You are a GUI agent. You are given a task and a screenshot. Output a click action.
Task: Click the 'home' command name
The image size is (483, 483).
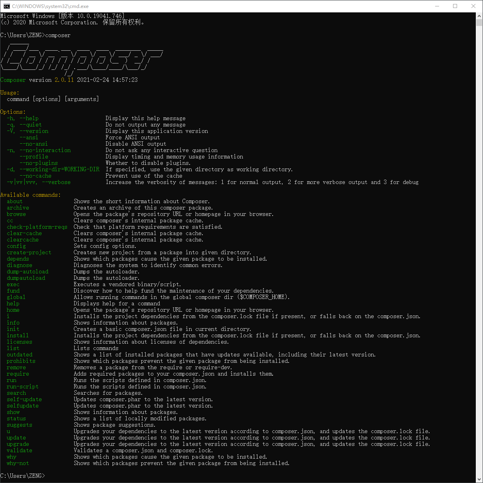click(13, 310)
